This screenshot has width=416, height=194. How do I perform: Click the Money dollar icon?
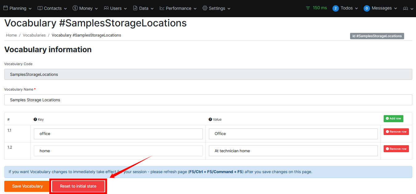(75, 8)
